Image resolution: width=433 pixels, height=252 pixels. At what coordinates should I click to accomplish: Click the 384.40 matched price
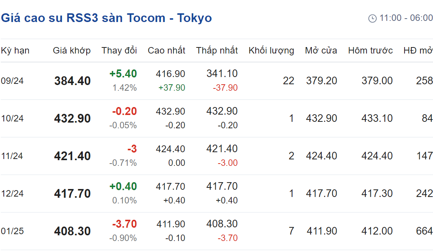click(72, 81)
